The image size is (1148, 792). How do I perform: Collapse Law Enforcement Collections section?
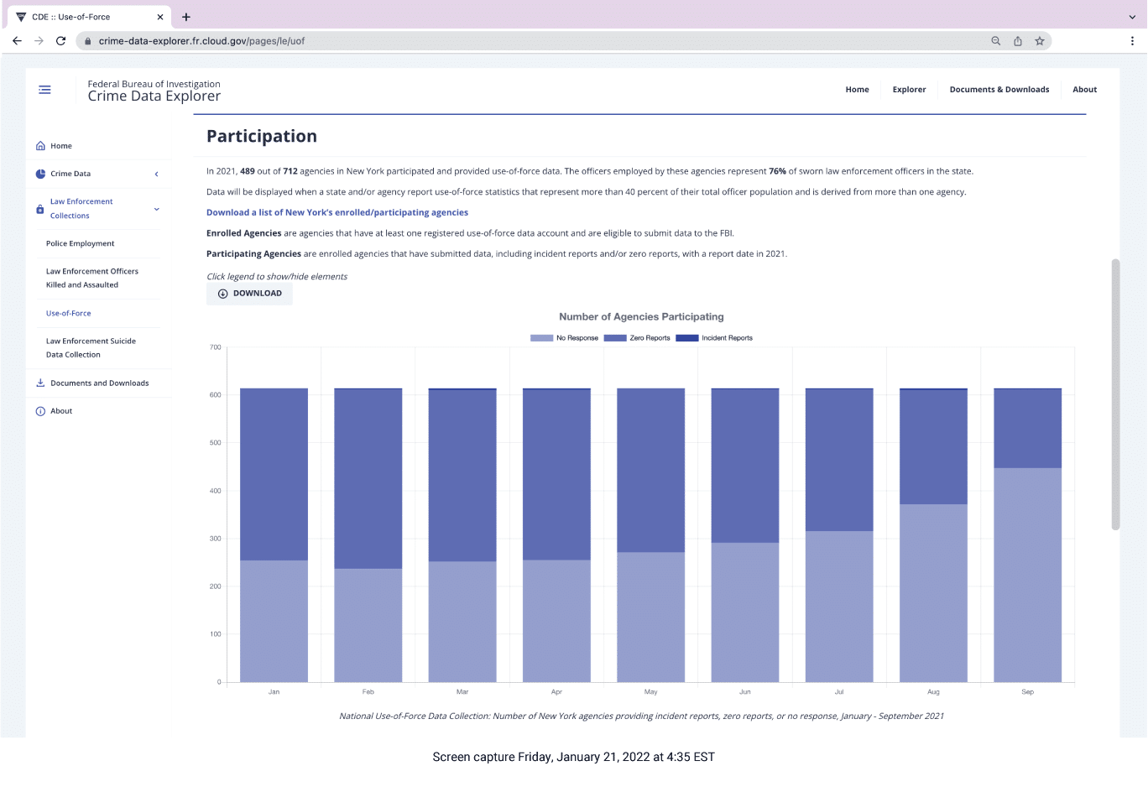pyautogui.click(x=156, y=209)
